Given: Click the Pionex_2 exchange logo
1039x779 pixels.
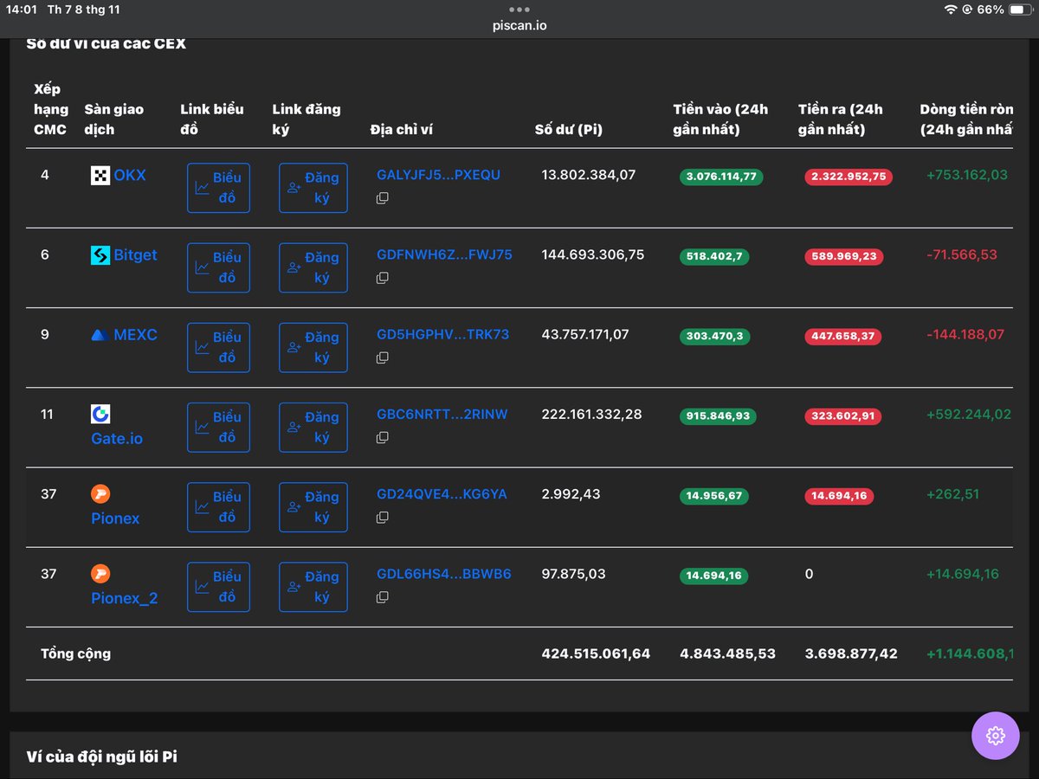Looking at the screenshot, I should point(100,573).
